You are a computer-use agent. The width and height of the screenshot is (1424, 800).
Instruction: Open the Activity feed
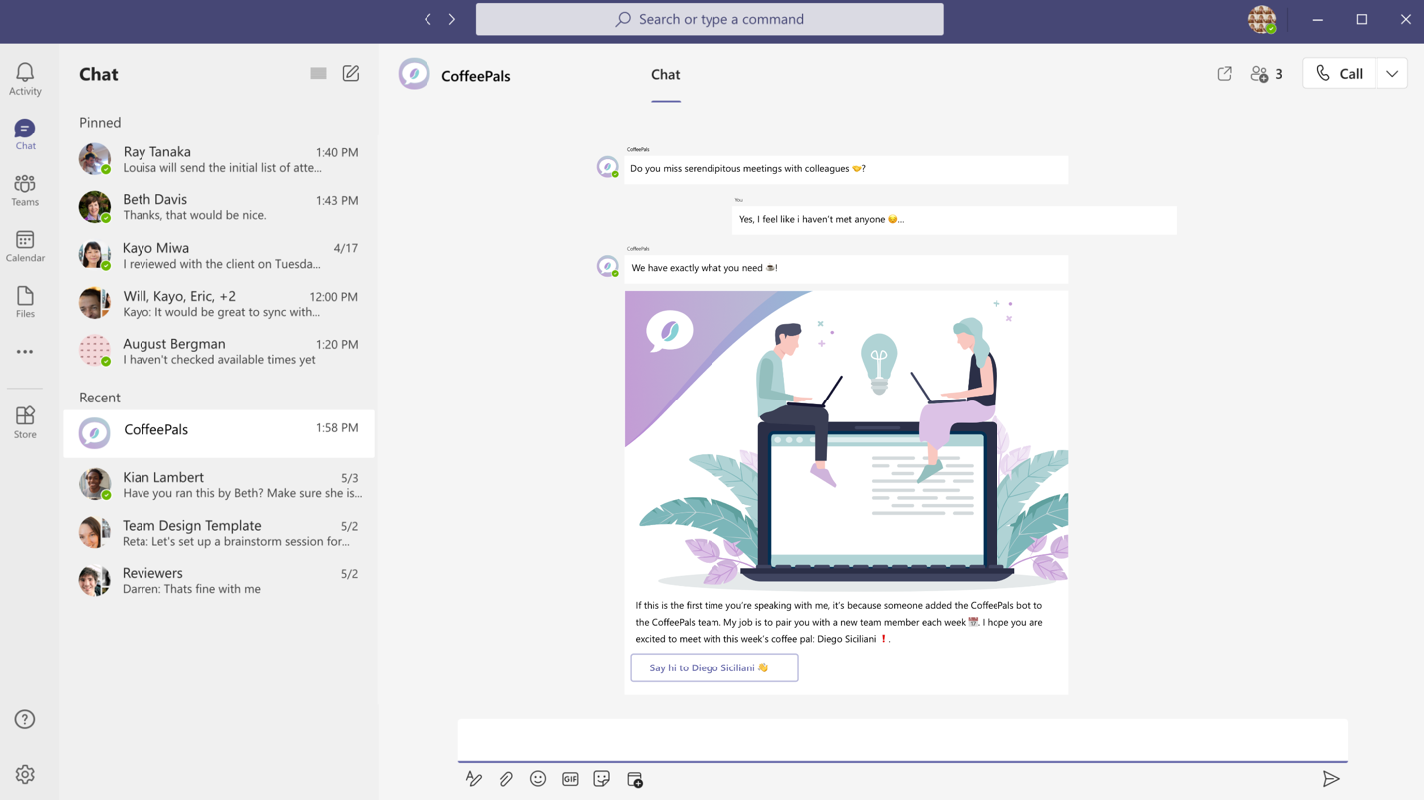pos(24,75)
